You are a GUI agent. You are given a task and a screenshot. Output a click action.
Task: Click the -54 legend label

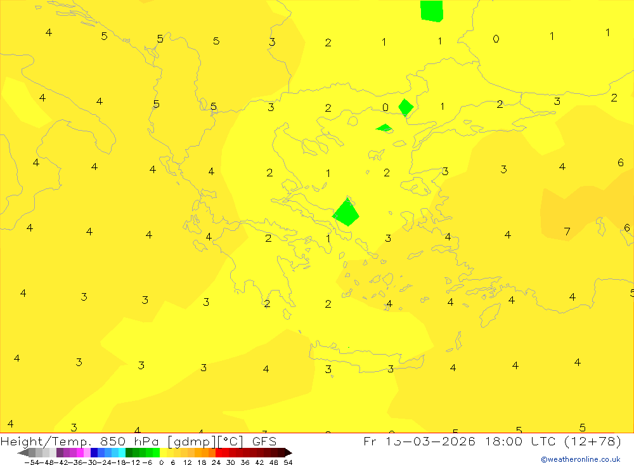[32, 462]
